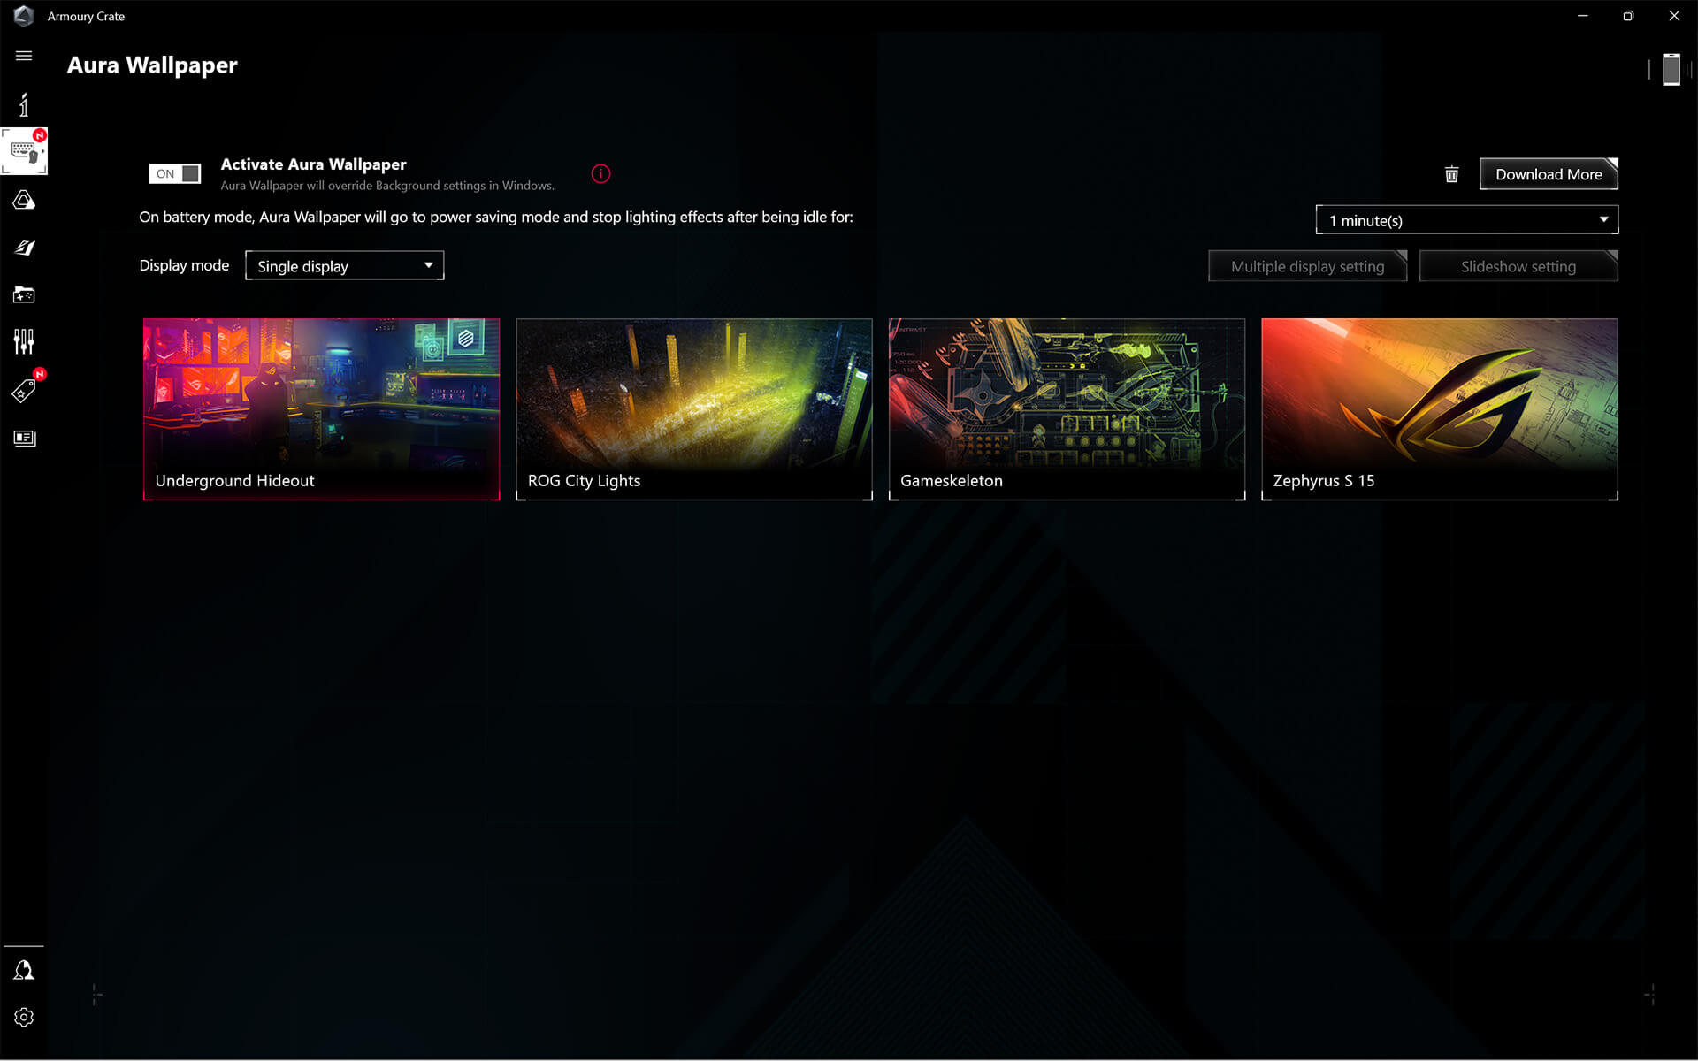Delete selected wallpaper via trash icon
The image size is (1698, 1061).
pos(1454,172)
